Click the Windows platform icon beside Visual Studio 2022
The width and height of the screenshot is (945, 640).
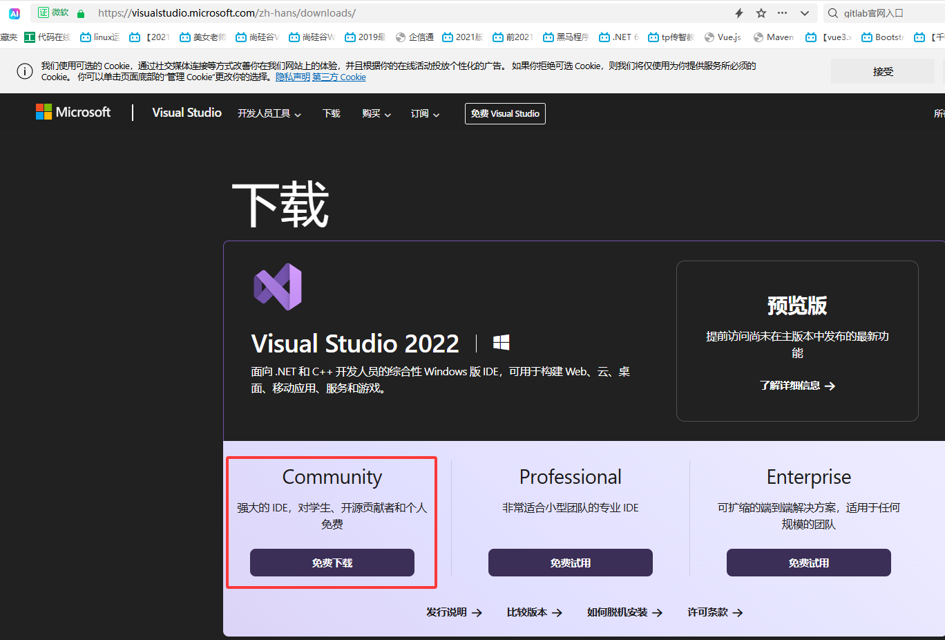click(x=502, y=343)
